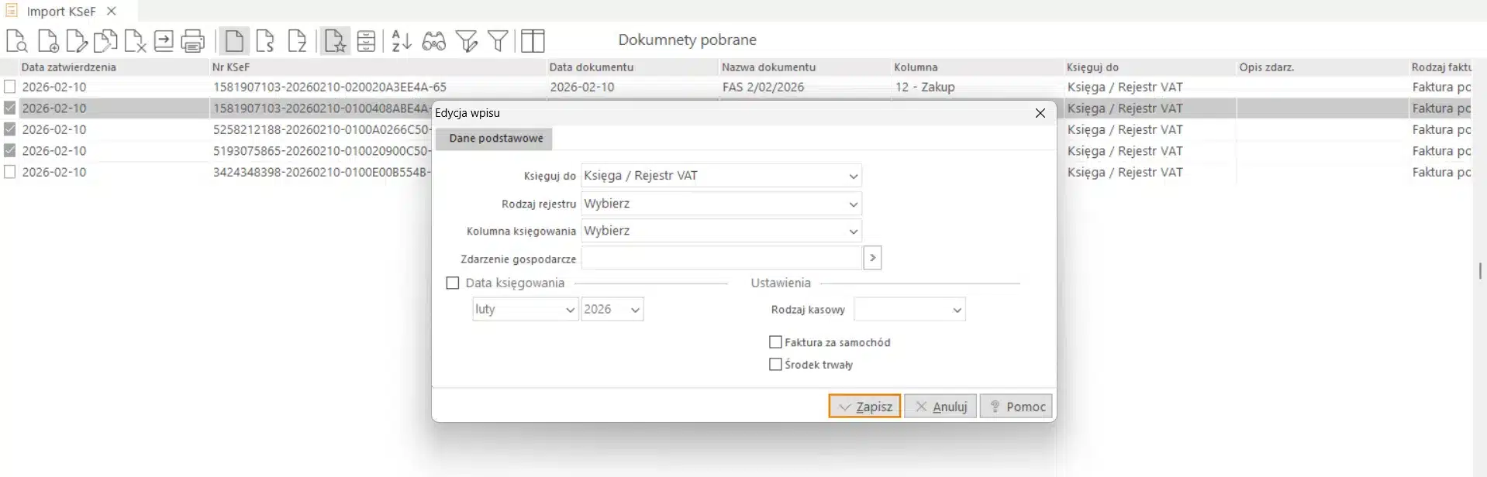The image size is (1487, 477).
Task: Click the printer icon
Action: (x=193, y=40)
